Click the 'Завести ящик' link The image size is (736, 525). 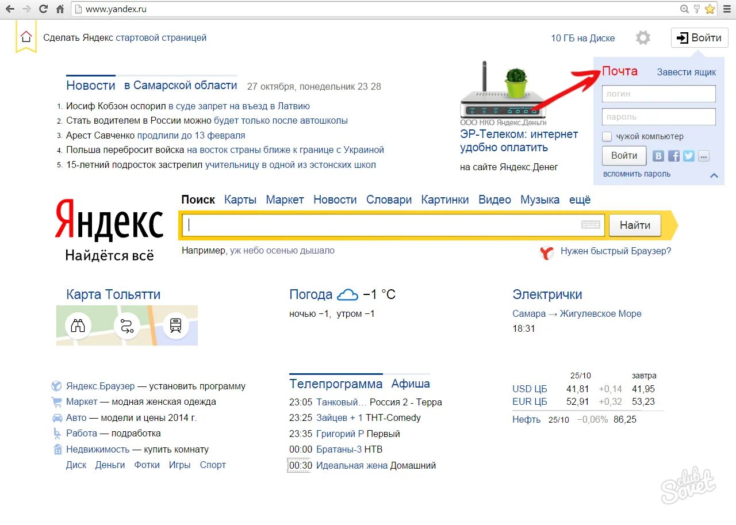[x=687, y=72]
